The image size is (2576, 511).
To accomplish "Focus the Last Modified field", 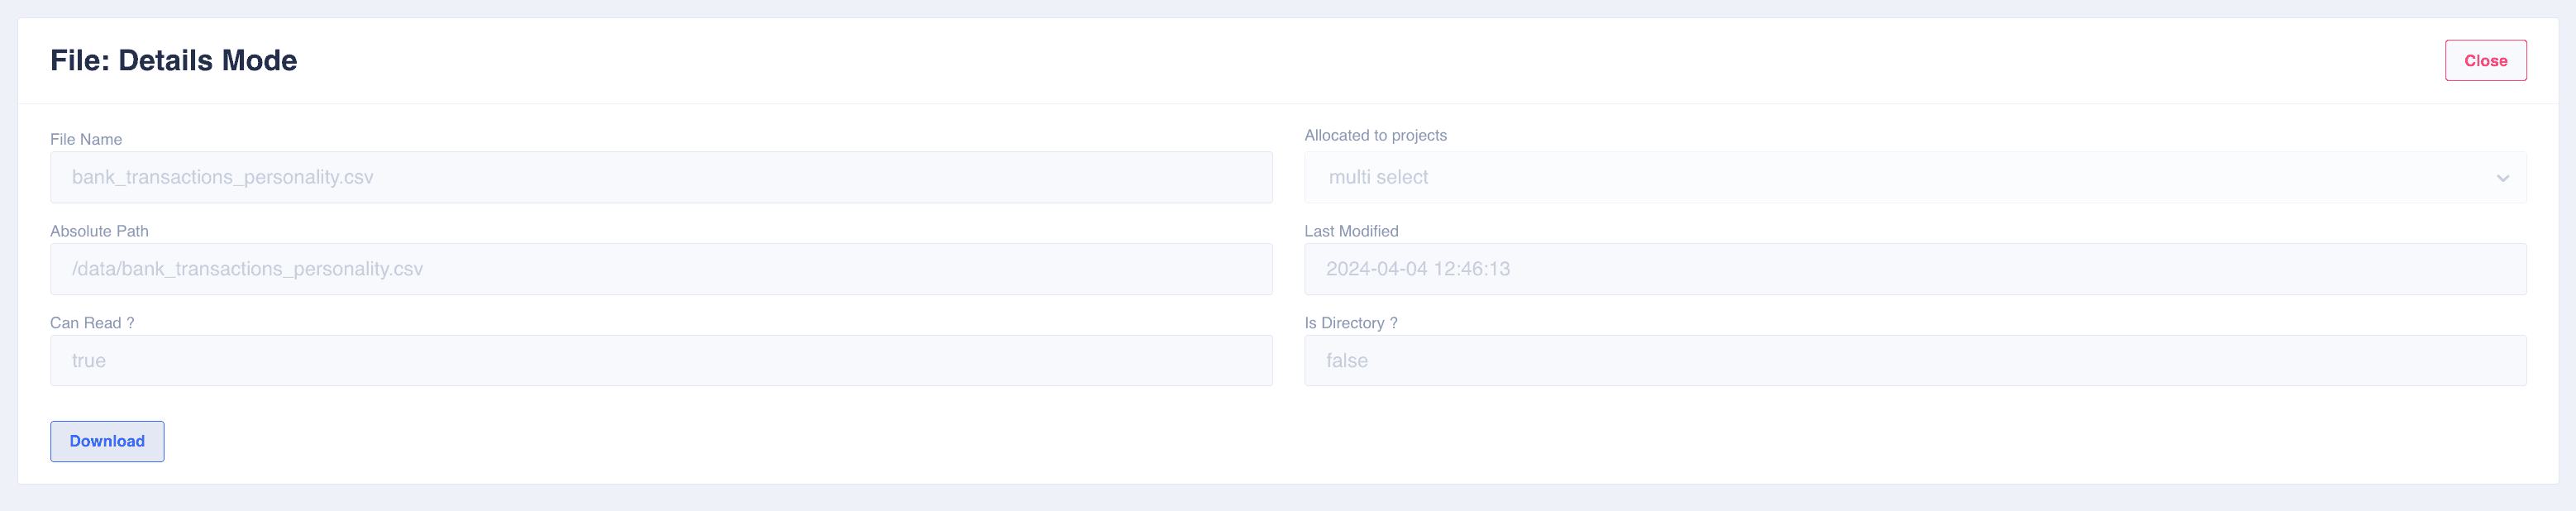I will coord(1914,269).
